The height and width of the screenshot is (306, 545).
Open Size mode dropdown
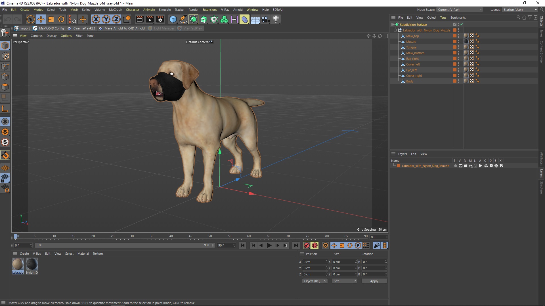point(344,281)
